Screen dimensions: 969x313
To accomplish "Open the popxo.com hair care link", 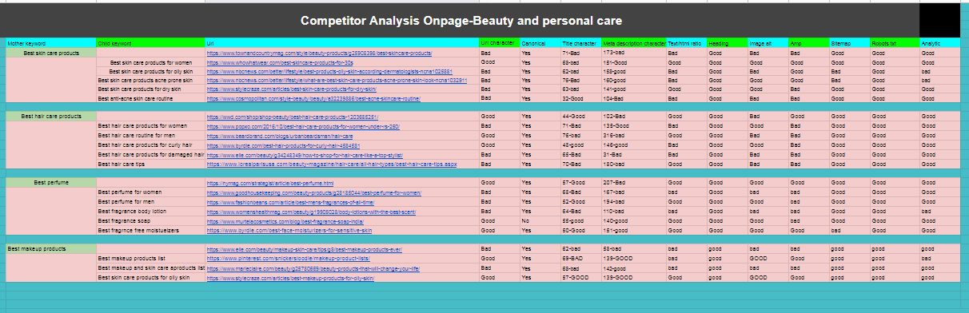I will pyautogui.click(x=303, y=126).
